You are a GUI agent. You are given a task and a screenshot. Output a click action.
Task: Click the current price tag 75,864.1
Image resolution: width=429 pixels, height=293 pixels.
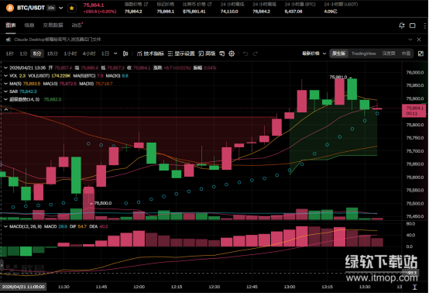(x=414, y=111)
